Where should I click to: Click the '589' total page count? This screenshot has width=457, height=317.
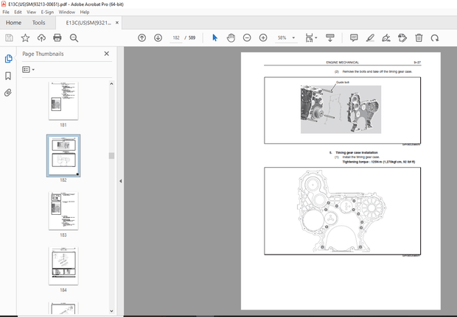point(192,38)
